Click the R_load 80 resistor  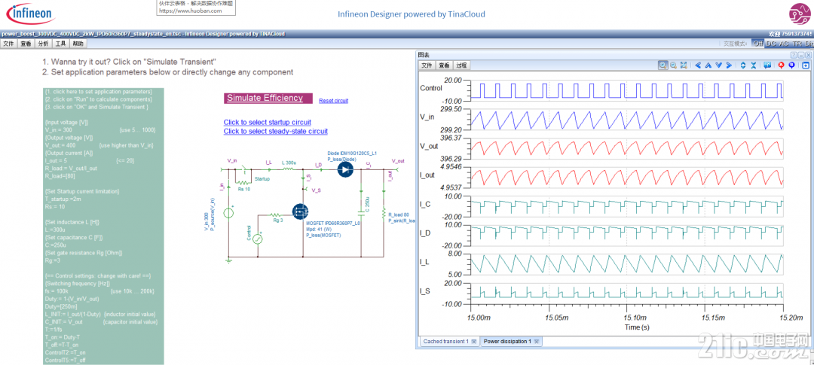pos(384,214)
